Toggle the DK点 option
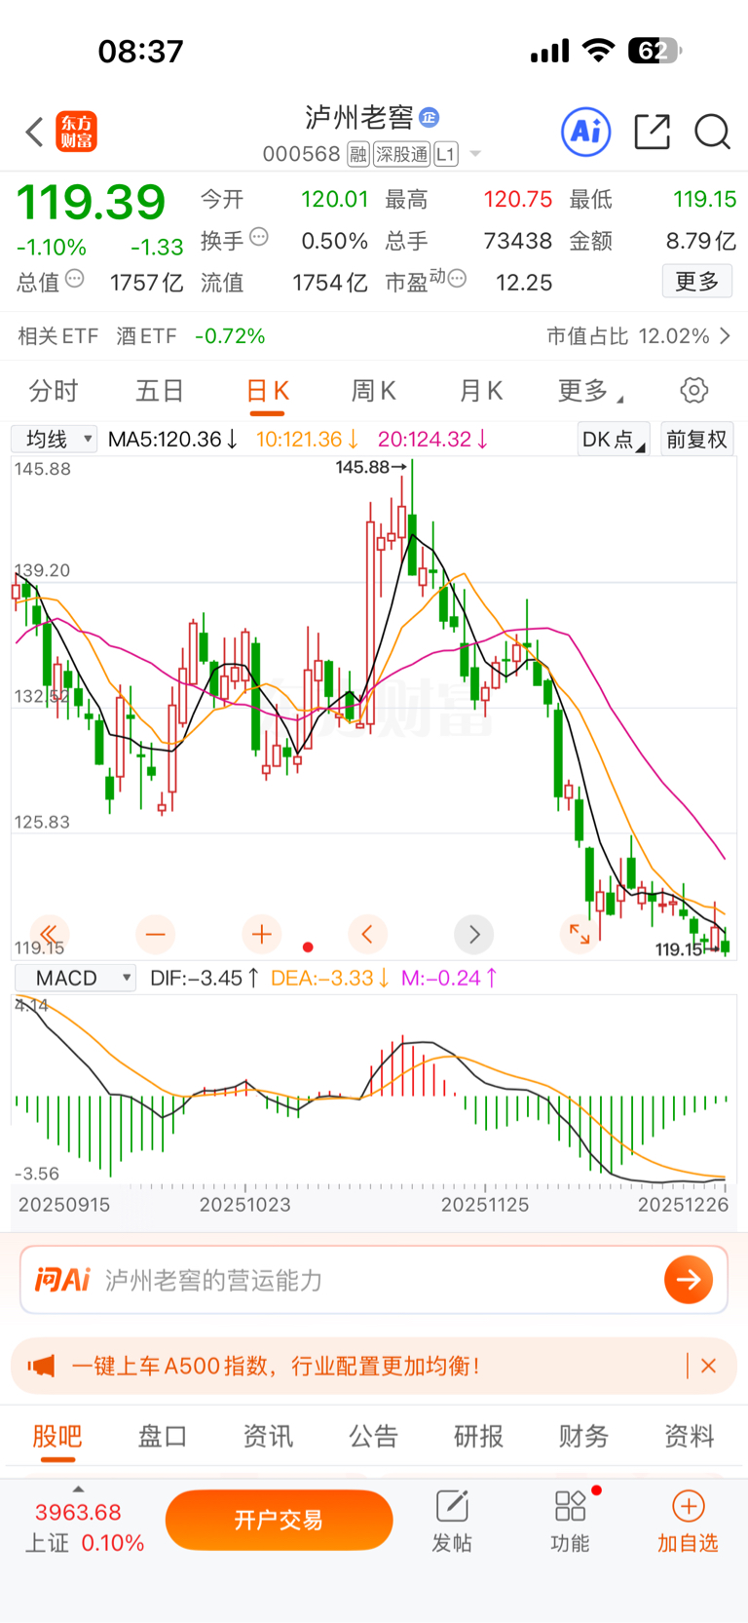748x1623 pixels. pos(613,440)
